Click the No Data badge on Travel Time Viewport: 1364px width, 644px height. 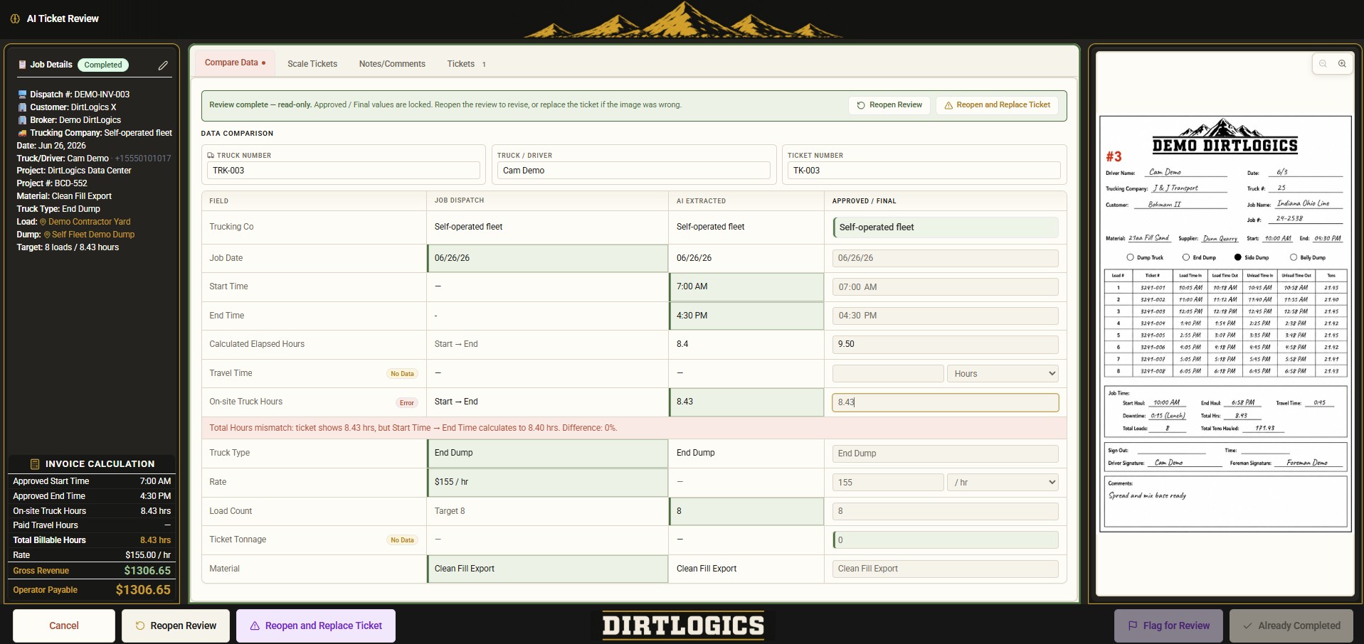pos(402,374)
